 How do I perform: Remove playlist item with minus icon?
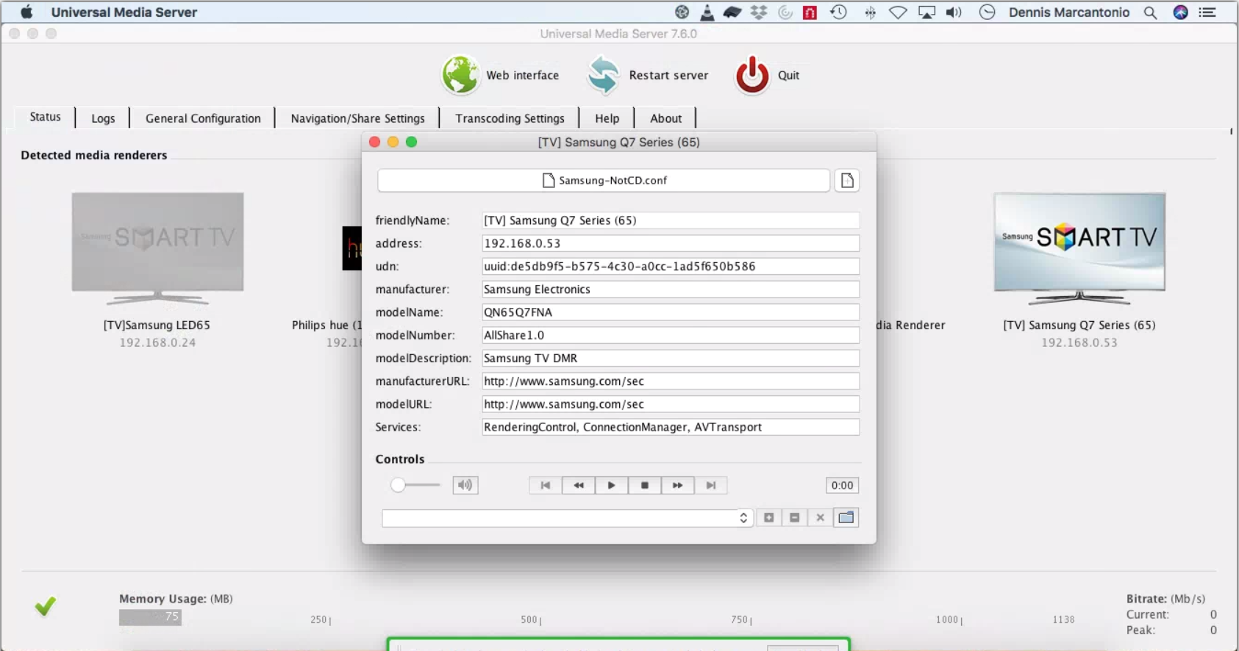pos(795,518)
